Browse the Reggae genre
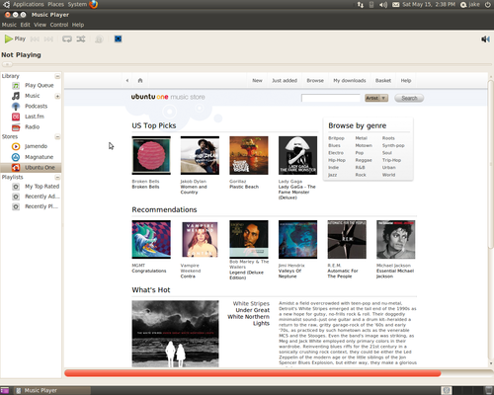This screenshot has height=395, width=494. click(364, 160)
